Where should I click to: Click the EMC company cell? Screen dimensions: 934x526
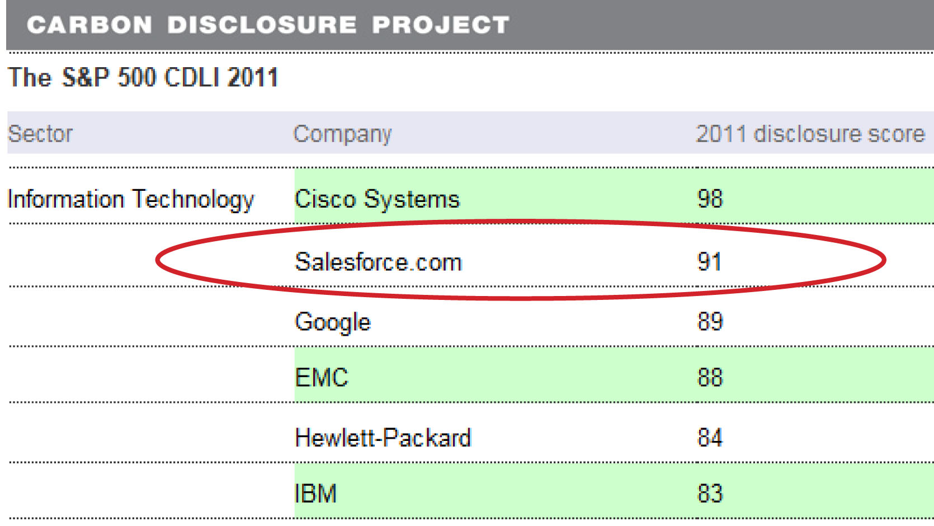tap(322, 378)
